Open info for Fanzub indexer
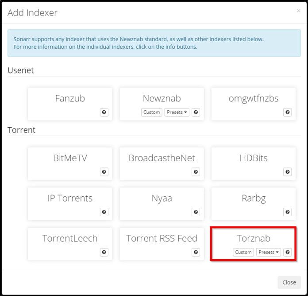 (x=104, y=112)
